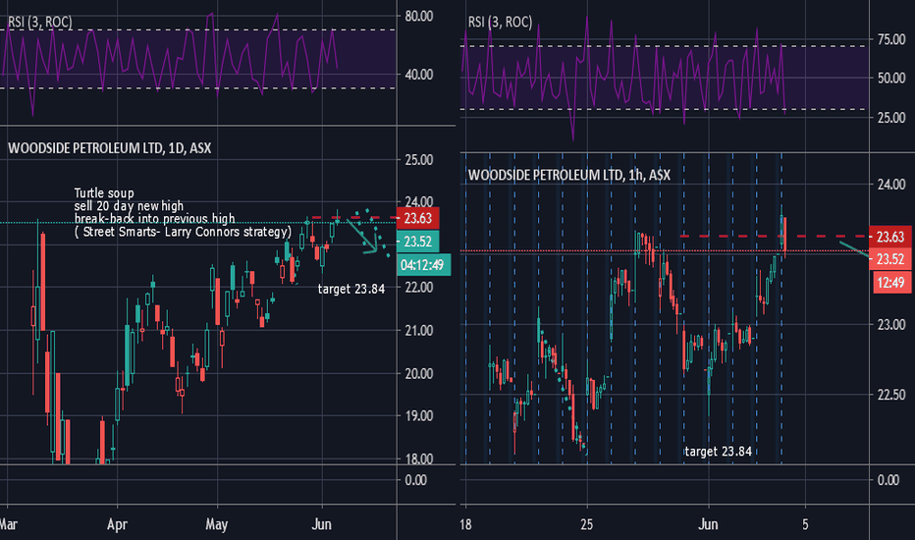Select the 'target 23.84' note on the hourly chart

pyautogui.click(x=718, y=452)
